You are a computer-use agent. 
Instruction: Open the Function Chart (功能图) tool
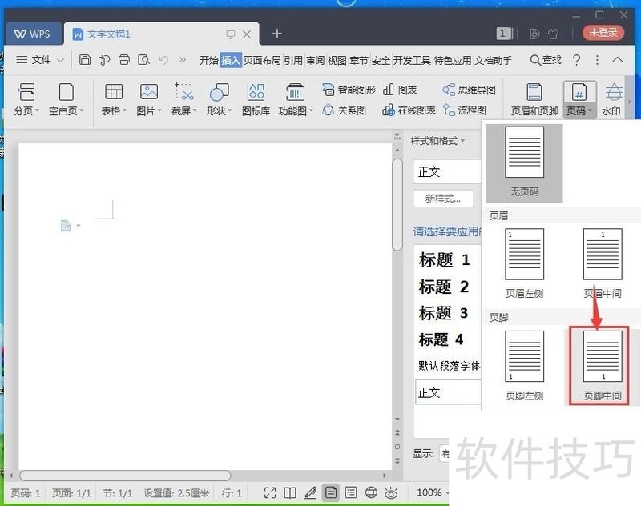point(296,99)
